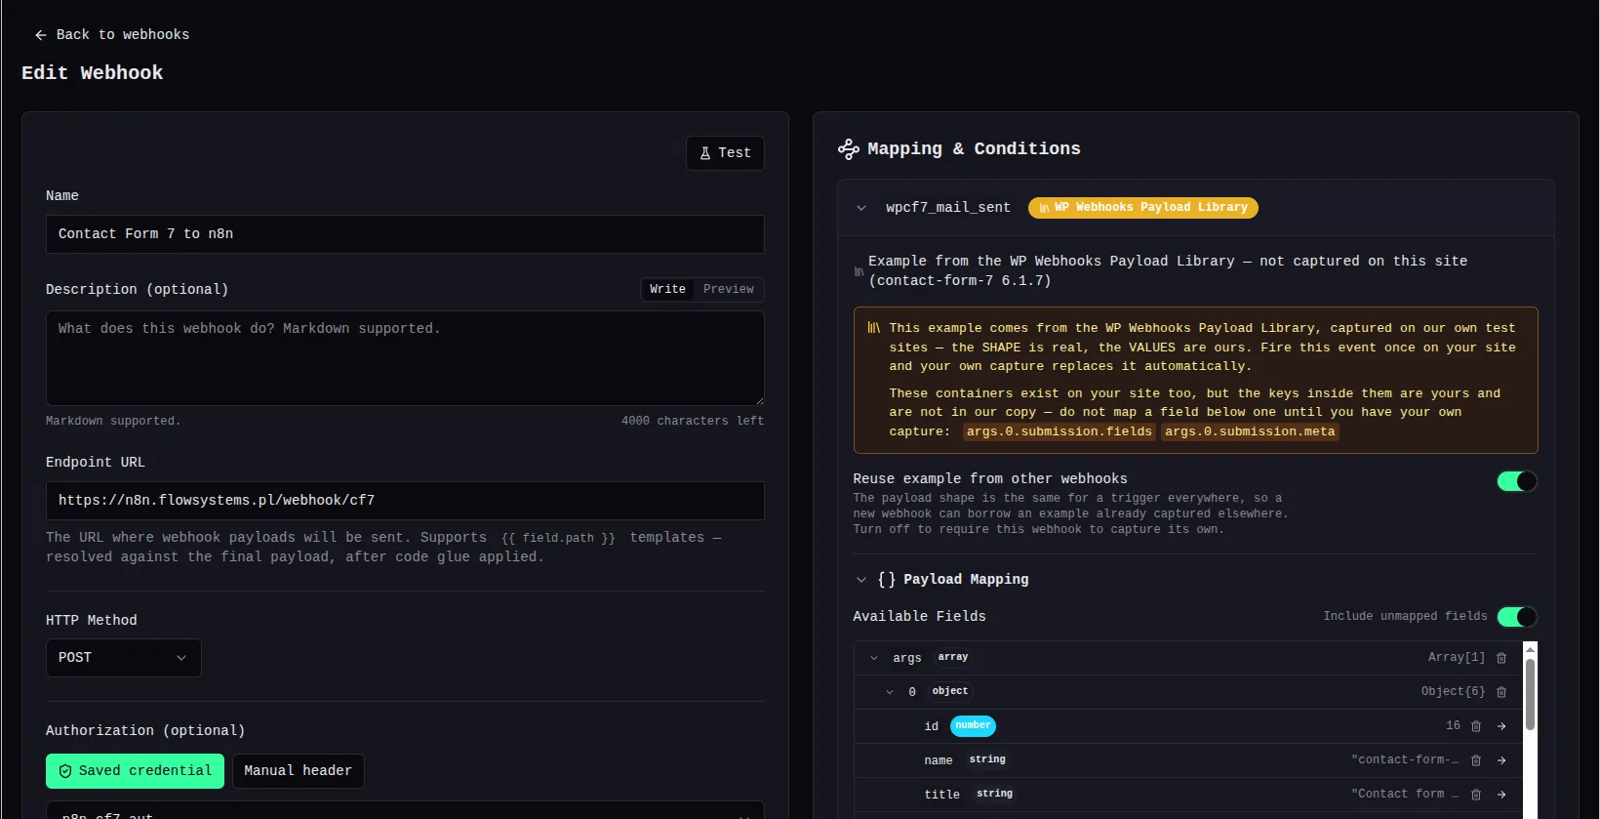Toggle Include unmapped fields switch

1517,617
